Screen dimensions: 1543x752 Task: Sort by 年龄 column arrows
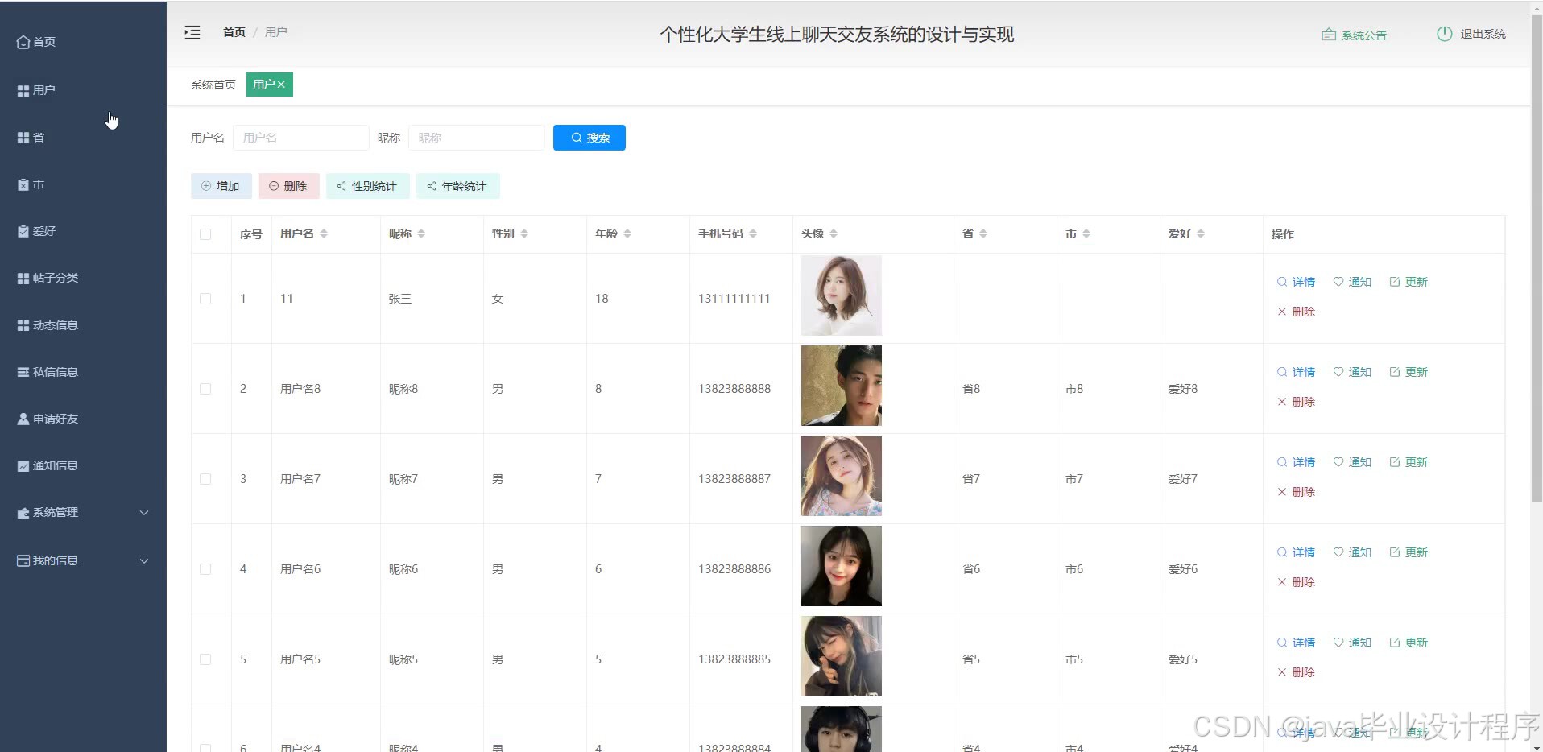(627, 233)
